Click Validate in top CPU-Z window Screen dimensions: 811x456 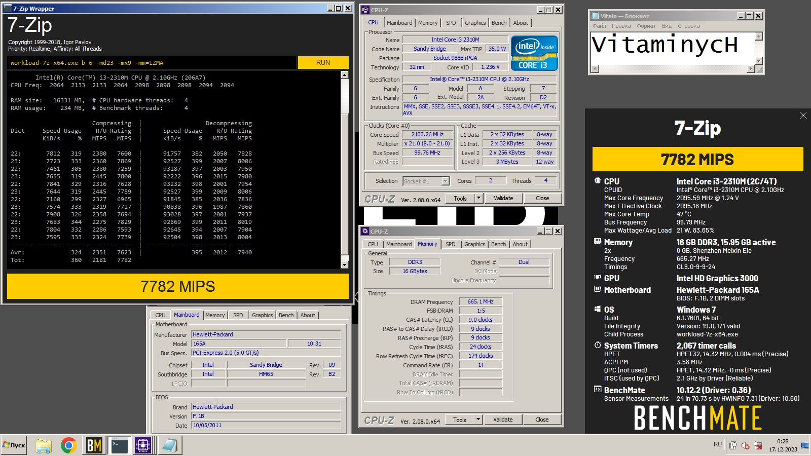click(503, 198)
